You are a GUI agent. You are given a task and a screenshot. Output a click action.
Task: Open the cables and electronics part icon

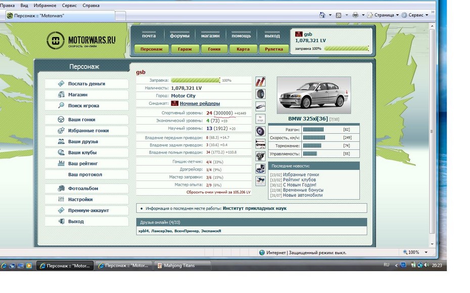(x=260, y=168)
